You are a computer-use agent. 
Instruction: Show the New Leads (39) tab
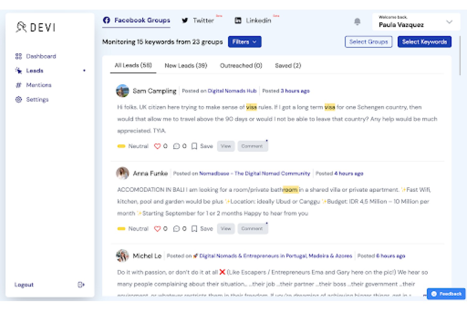tap(186, 66)
